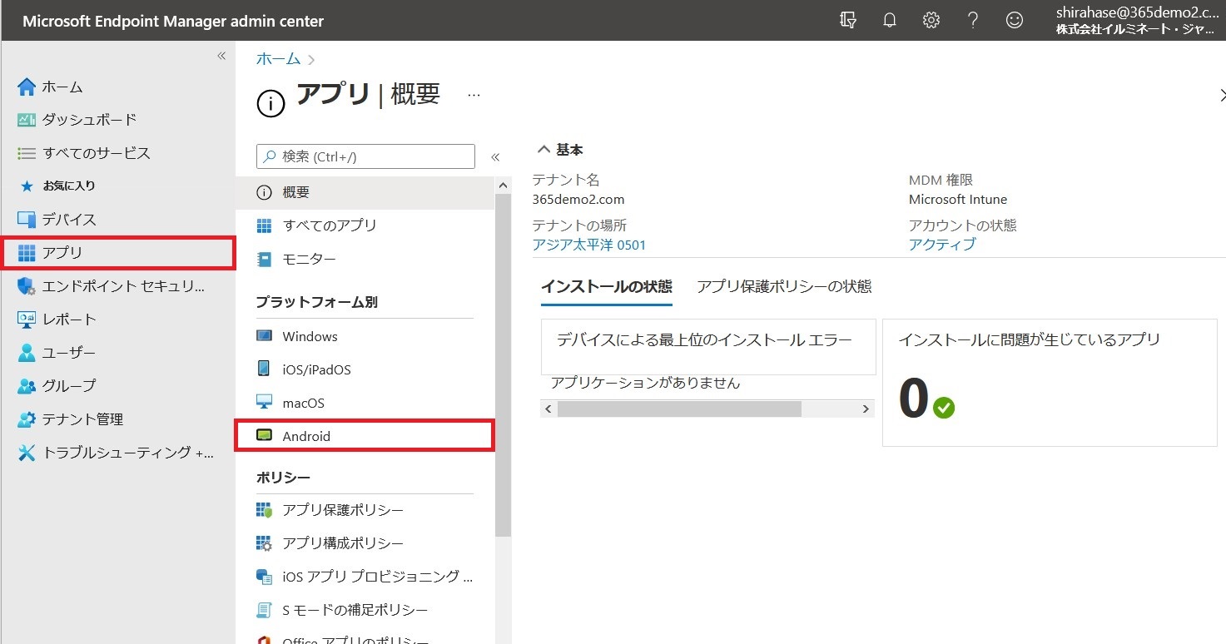1226x644 pixels.
Task: Switch to アプリ保護ポリシーの状態 tab
Action: (784, 286)
